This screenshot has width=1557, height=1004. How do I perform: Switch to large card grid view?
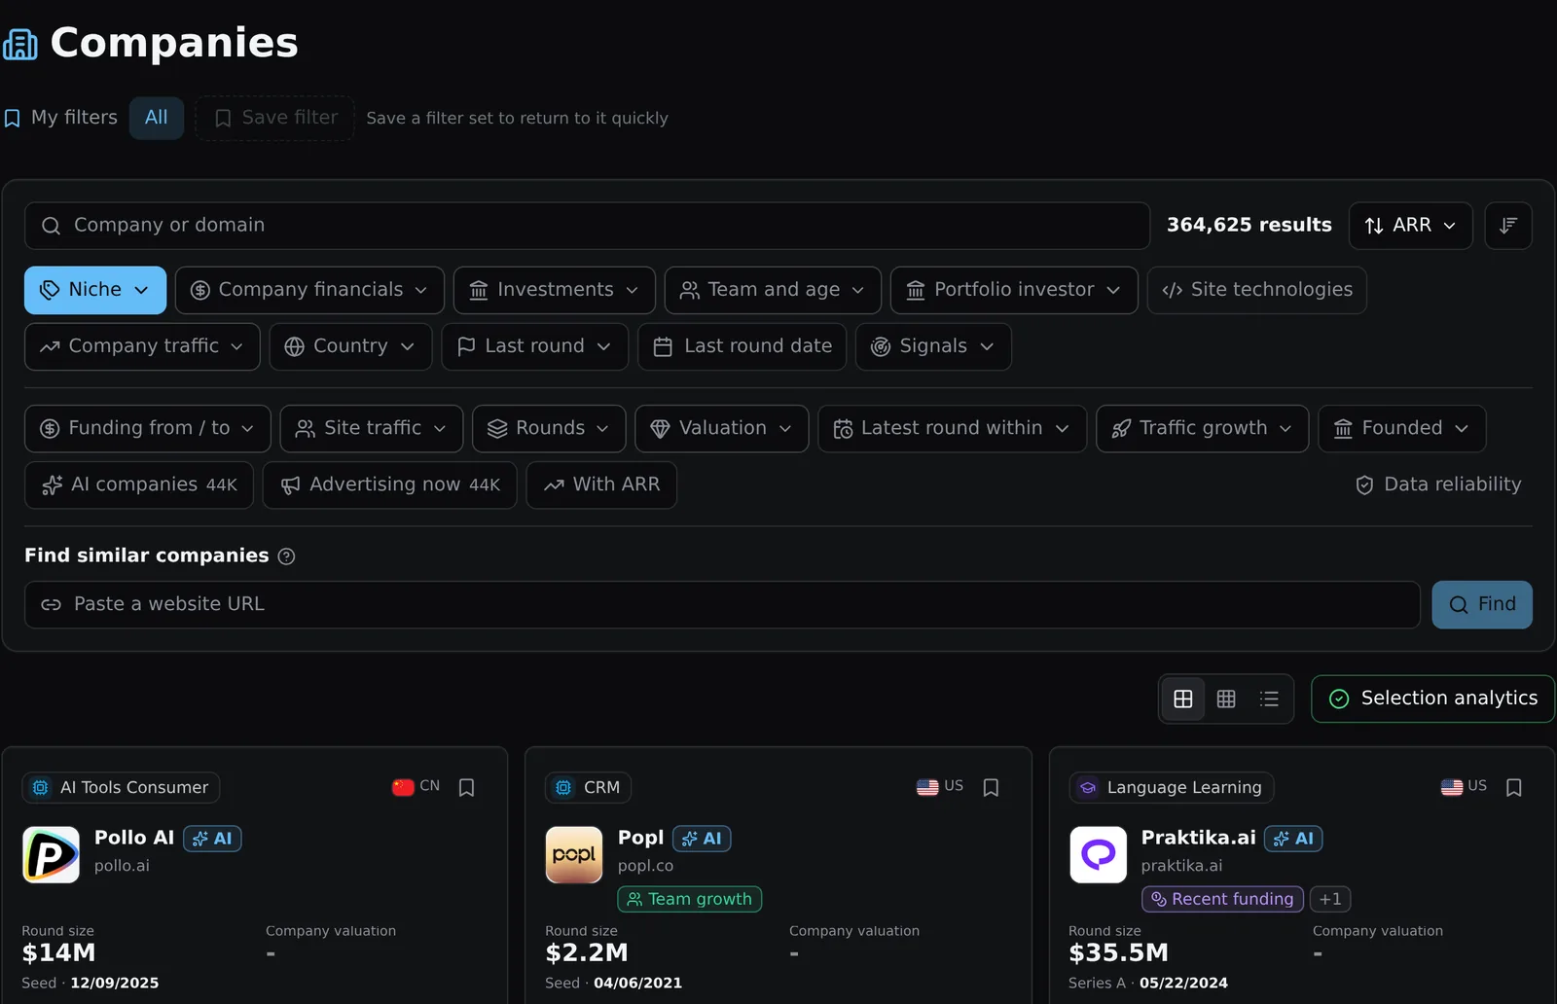[x=1183, y=699]
